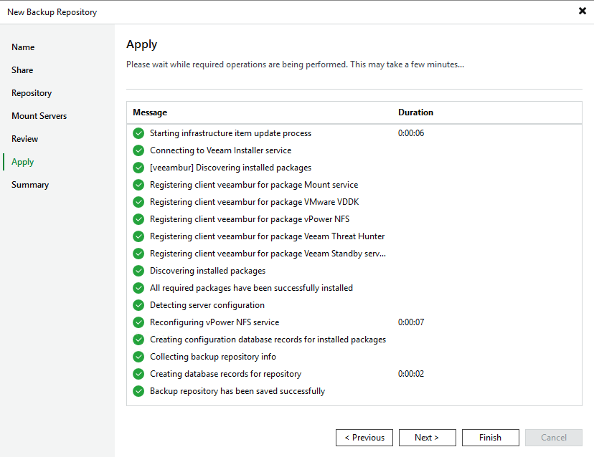Select row 'Reconfiguring vPower NFS service'
Image resolution: width=594 pixels, height=457 pixels.
point(354,322)
